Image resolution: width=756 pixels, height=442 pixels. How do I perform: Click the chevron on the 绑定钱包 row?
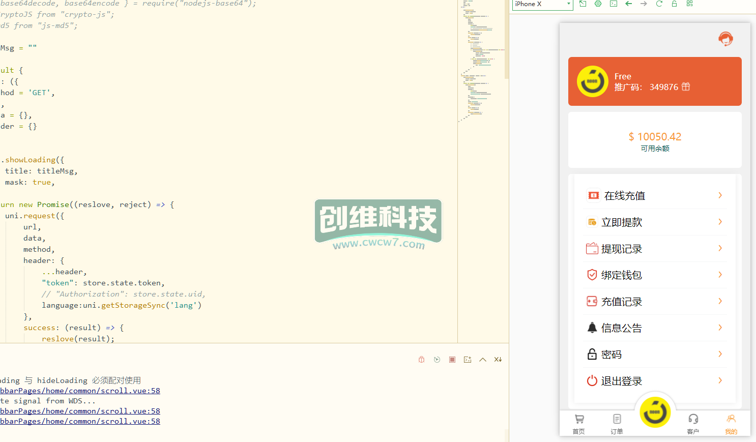pyautogui.click(x=720, y=275)
